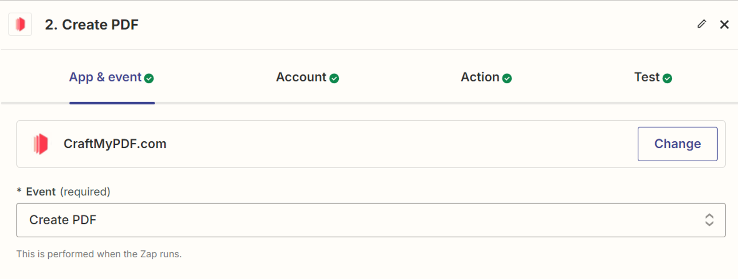Open the Test tab
Image resolution: width=738 pixels, height=279 pixels.
[647, 77]
